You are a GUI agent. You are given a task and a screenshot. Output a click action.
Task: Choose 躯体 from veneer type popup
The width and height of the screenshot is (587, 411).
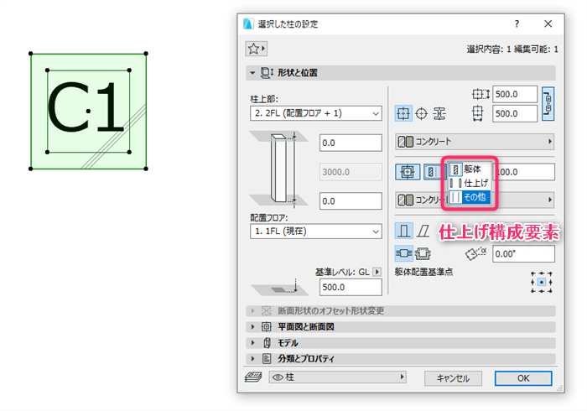pos(470,169)
